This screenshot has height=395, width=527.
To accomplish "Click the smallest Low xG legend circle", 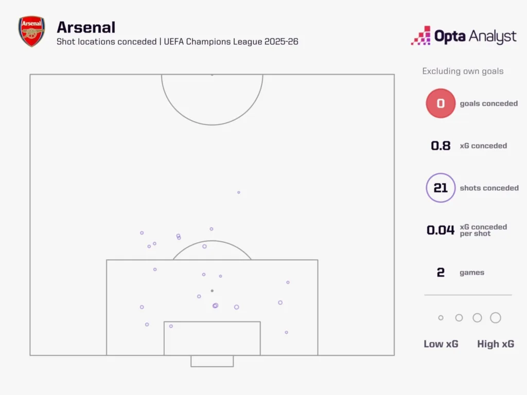I will [x=441, y=318].
